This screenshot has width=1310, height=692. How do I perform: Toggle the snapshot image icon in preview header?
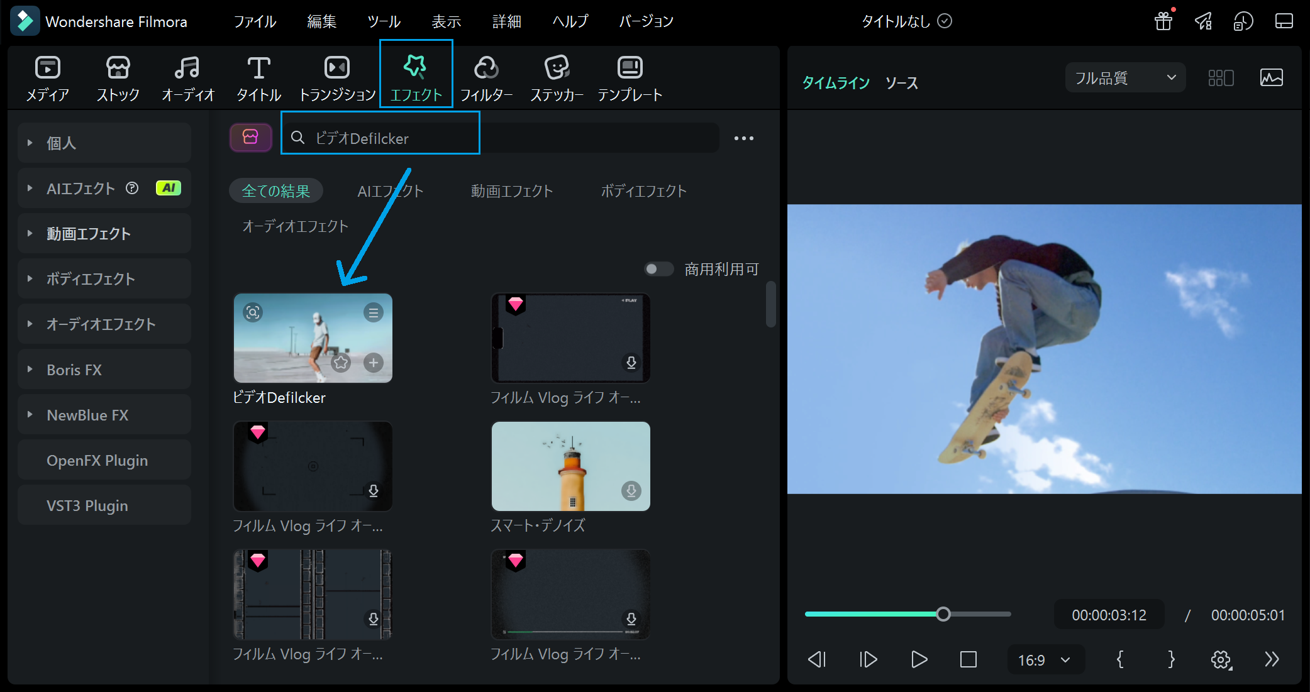coord(1272,78)
